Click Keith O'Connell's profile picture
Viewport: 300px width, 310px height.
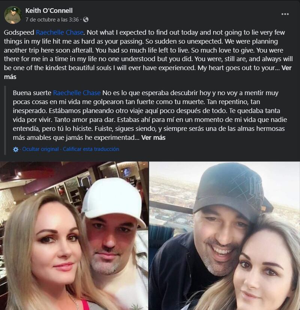[13, 15]
